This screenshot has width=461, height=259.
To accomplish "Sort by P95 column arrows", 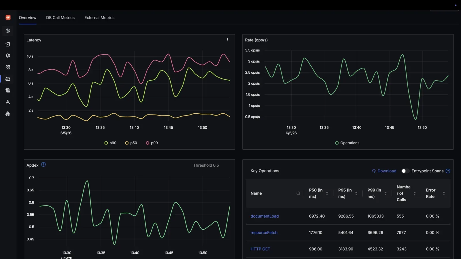I will tap(356, 193).
